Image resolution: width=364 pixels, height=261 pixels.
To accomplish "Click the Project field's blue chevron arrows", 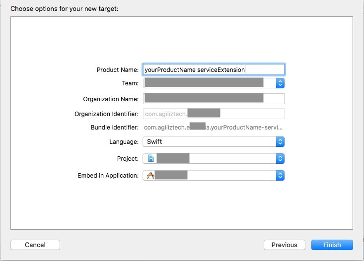I will [280, 159].
